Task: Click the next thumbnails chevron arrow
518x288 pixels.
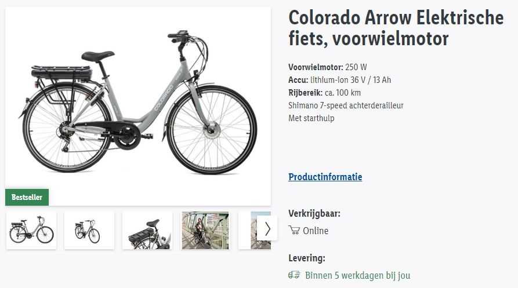Action: pos(267,229)
